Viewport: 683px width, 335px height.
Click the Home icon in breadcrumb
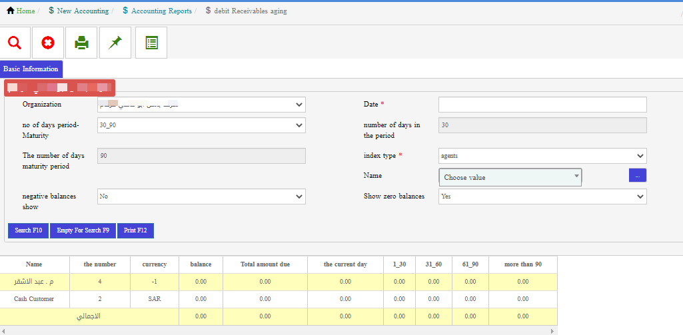tap(11, 11)
